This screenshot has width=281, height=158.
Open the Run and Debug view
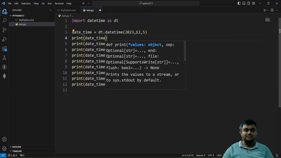coord(4,39)
